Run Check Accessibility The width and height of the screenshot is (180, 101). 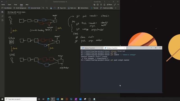[x=107, y=8]
